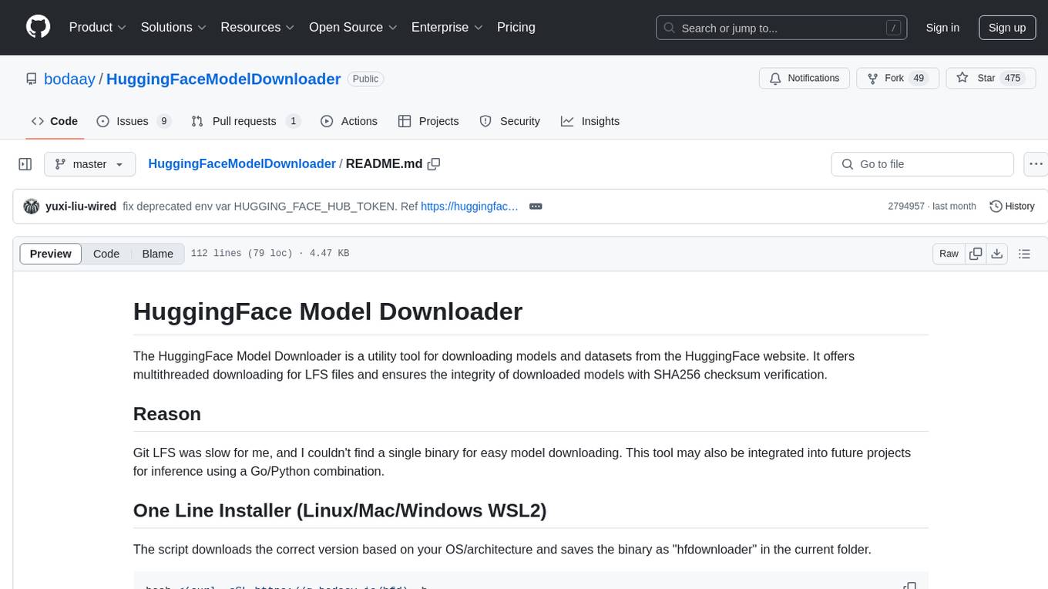Image resolution: width=1048 pixels, height=589 pixels.
Task: Focus the Go to file field
Action: (x=922, y=164)
